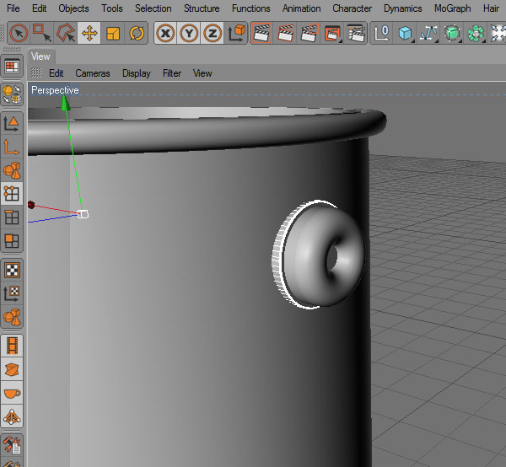Click Make Editable icon in sidebar
This screenshot has width=506, height=467.
pos(12,94)
